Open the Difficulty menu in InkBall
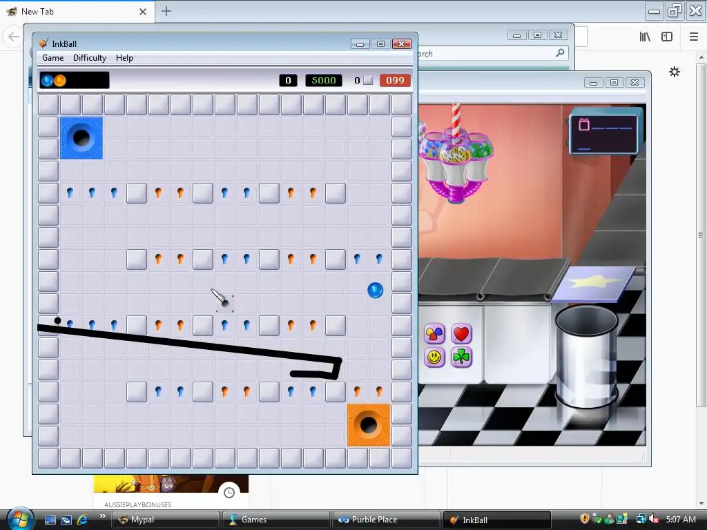The height and width of the screenshot is (530, 707). click(x=90, y=58)
